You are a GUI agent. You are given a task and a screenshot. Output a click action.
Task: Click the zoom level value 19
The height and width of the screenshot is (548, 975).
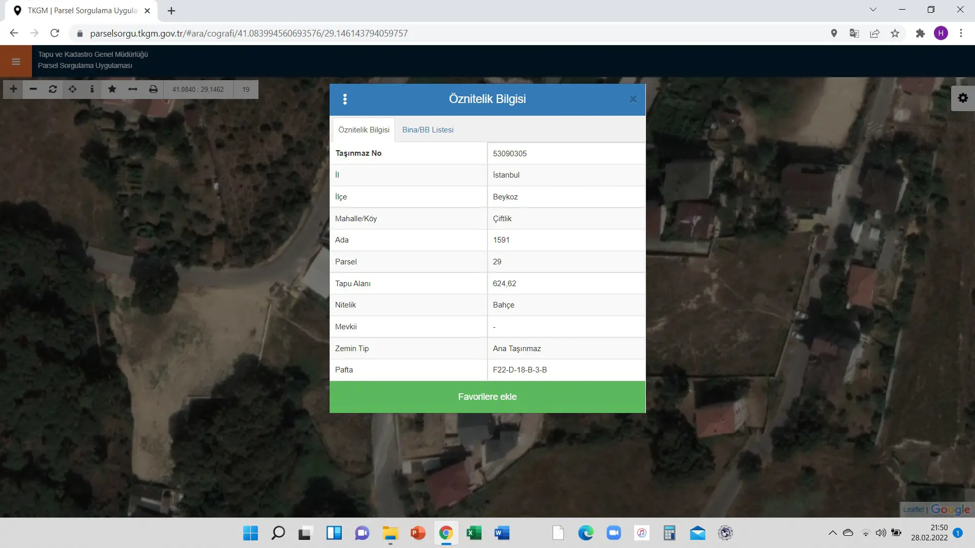pyautogui.click(x=246, y=89)
